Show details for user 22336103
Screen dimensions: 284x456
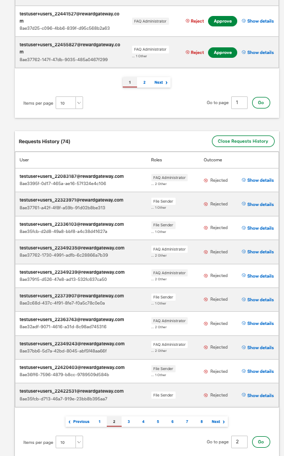(258, 228)
